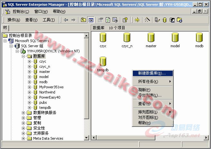Image resolution: width=211 pixels, height=149 pixels.
Task: Expand the MyPower351ws tree node
Action: point(29,87)
